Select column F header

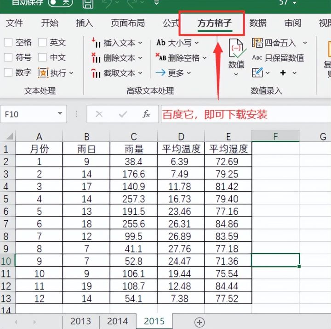point(275,136)
